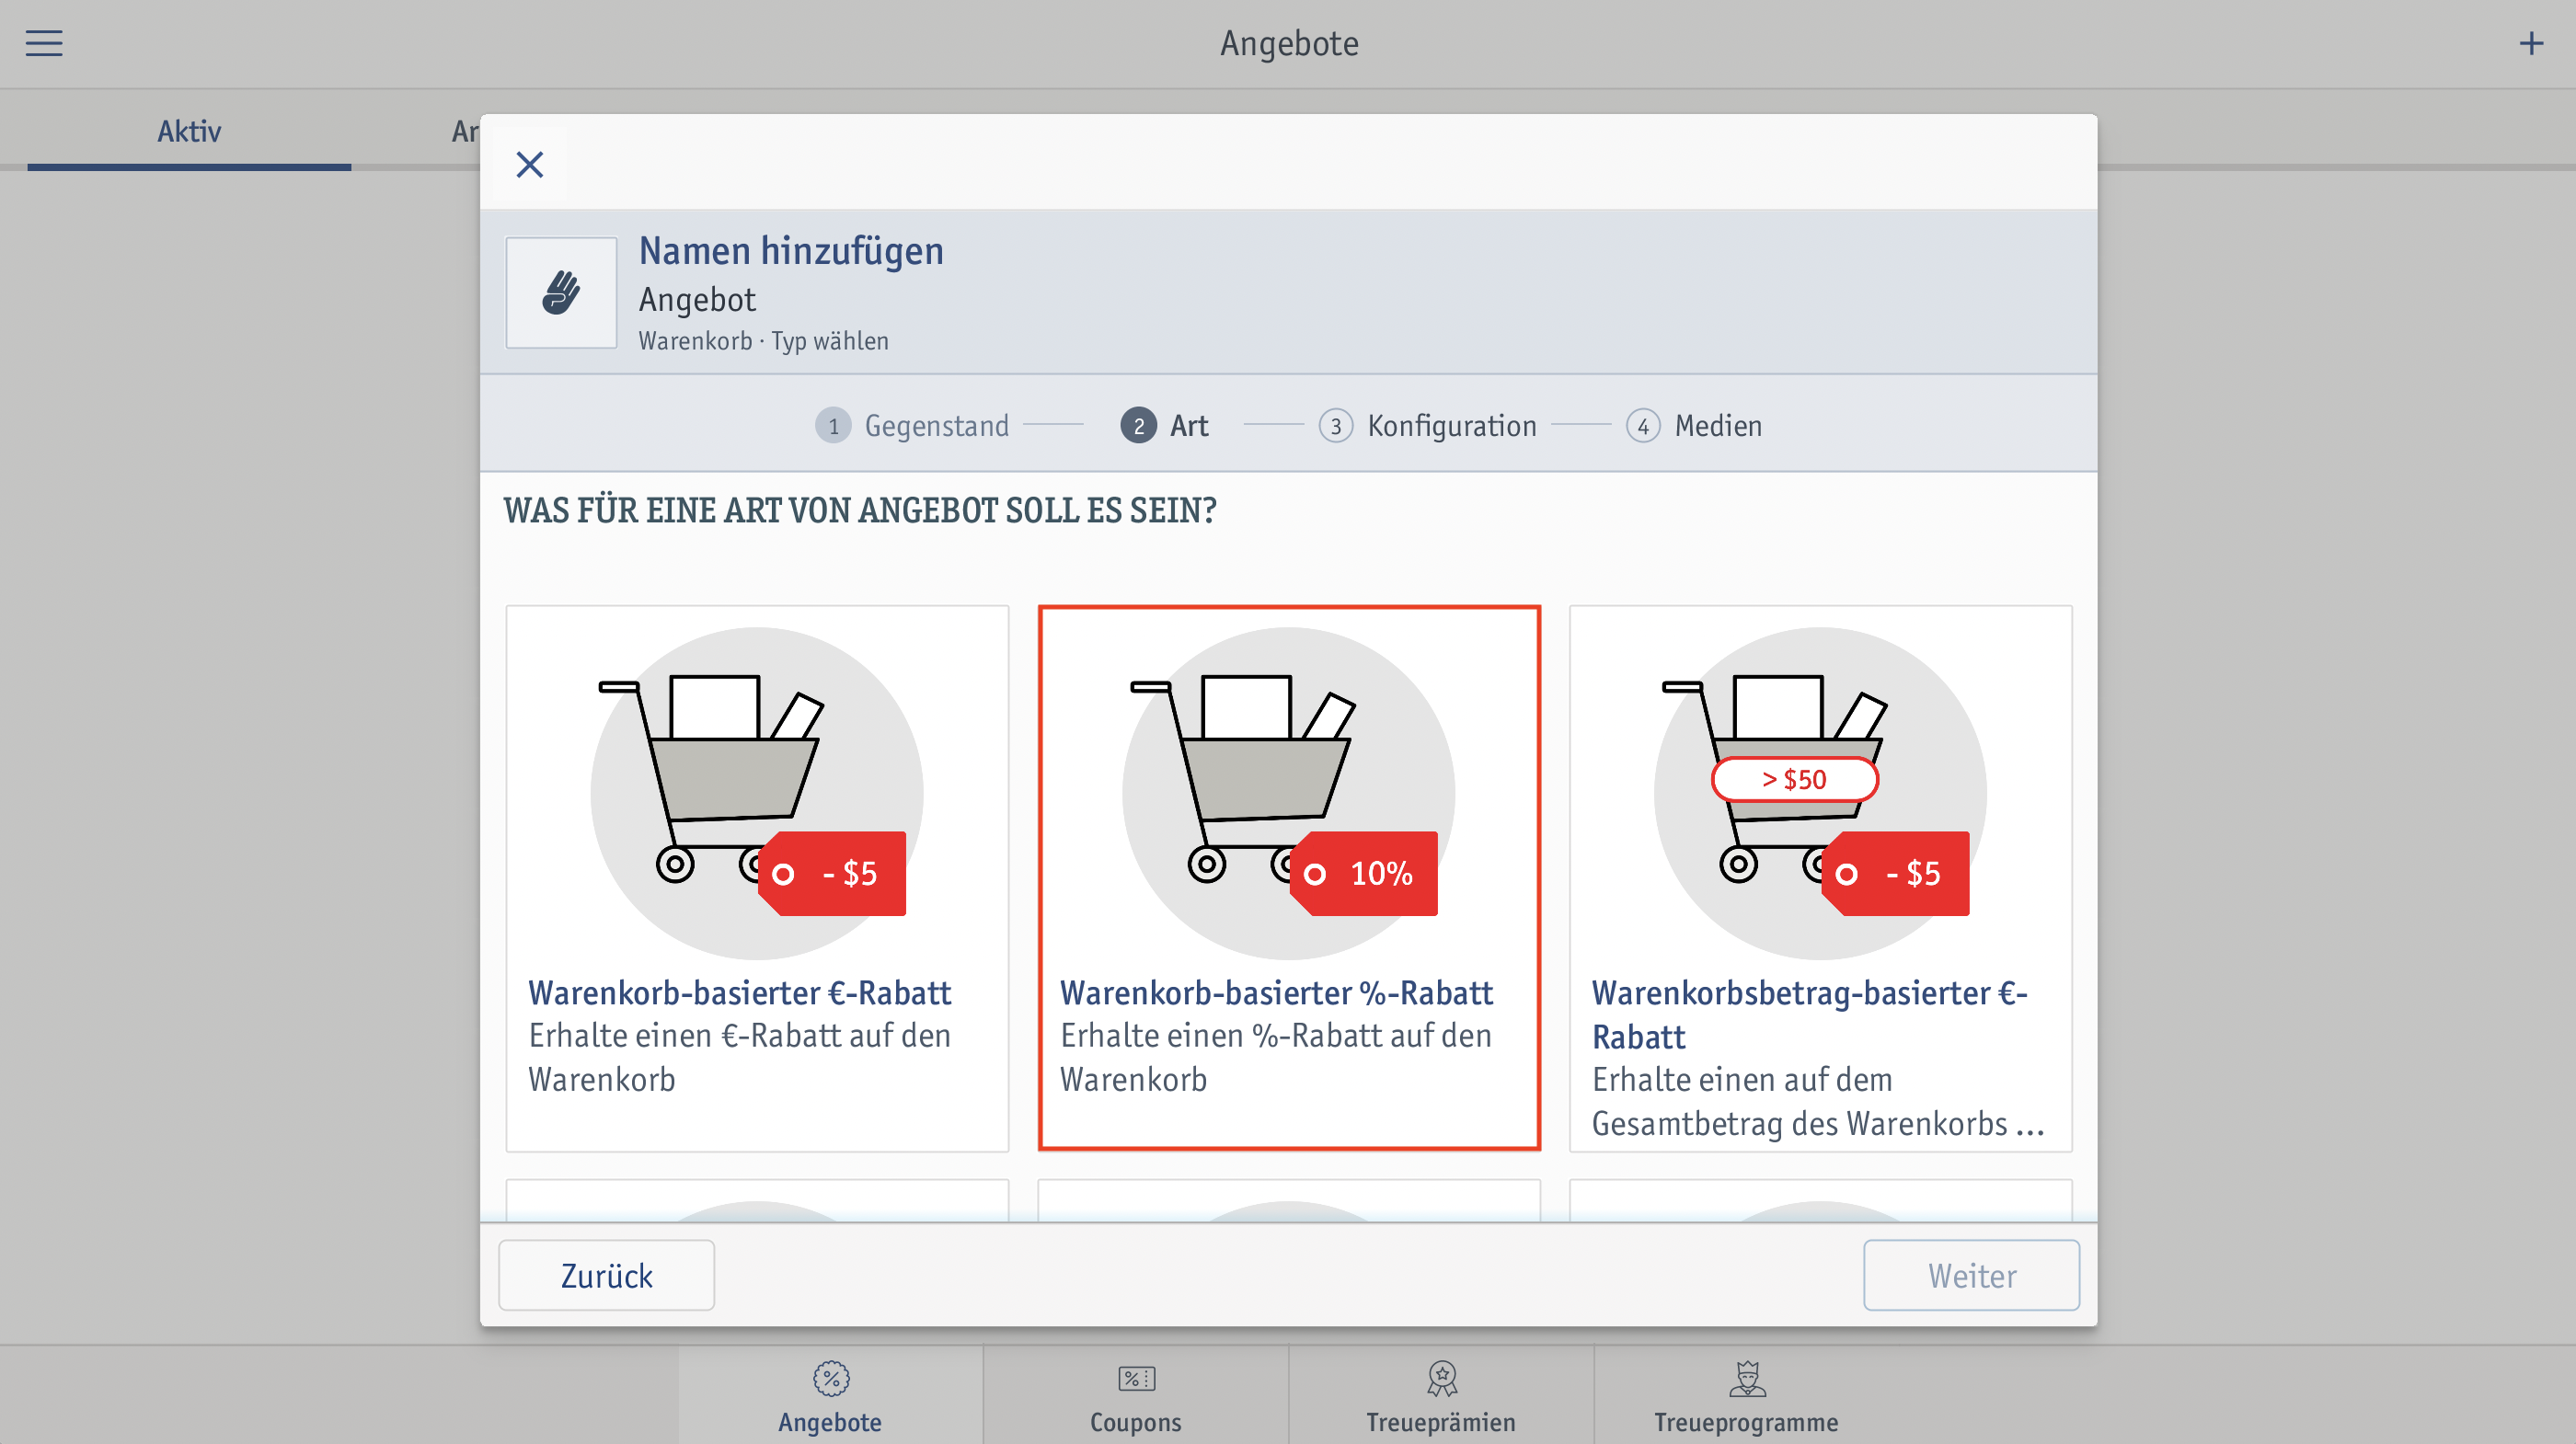Jump to step 4 Medien
The height and width of the screenshot is (1444, 2576).
tap(1694, 425)
